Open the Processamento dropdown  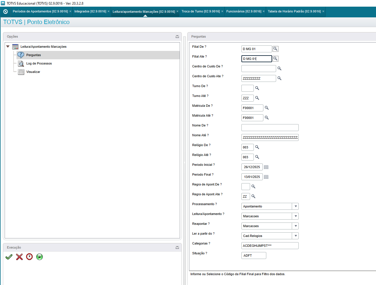(x=296, y=206)
